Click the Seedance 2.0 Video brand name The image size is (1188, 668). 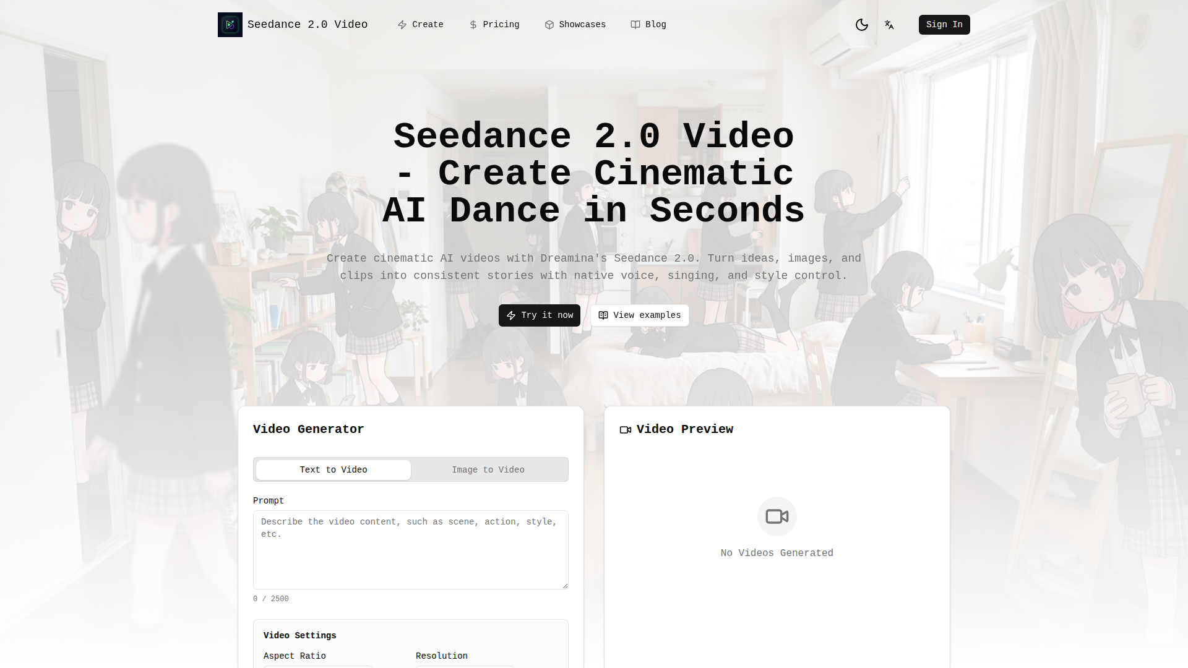[x=307, y=25]
